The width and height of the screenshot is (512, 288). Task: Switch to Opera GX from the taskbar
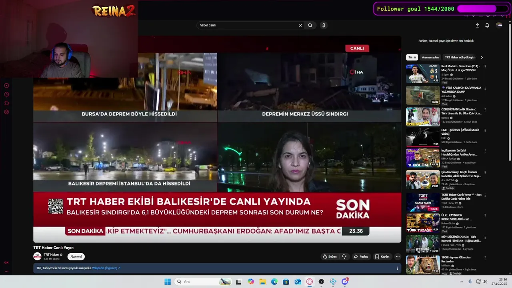pyautogui.click(x=310, y=282)
